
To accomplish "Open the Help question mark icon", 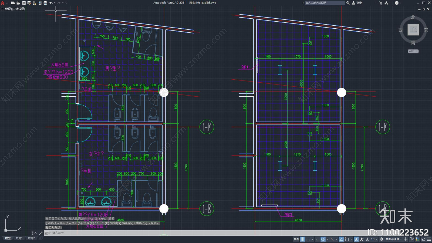I will click(x=397, y=3).
